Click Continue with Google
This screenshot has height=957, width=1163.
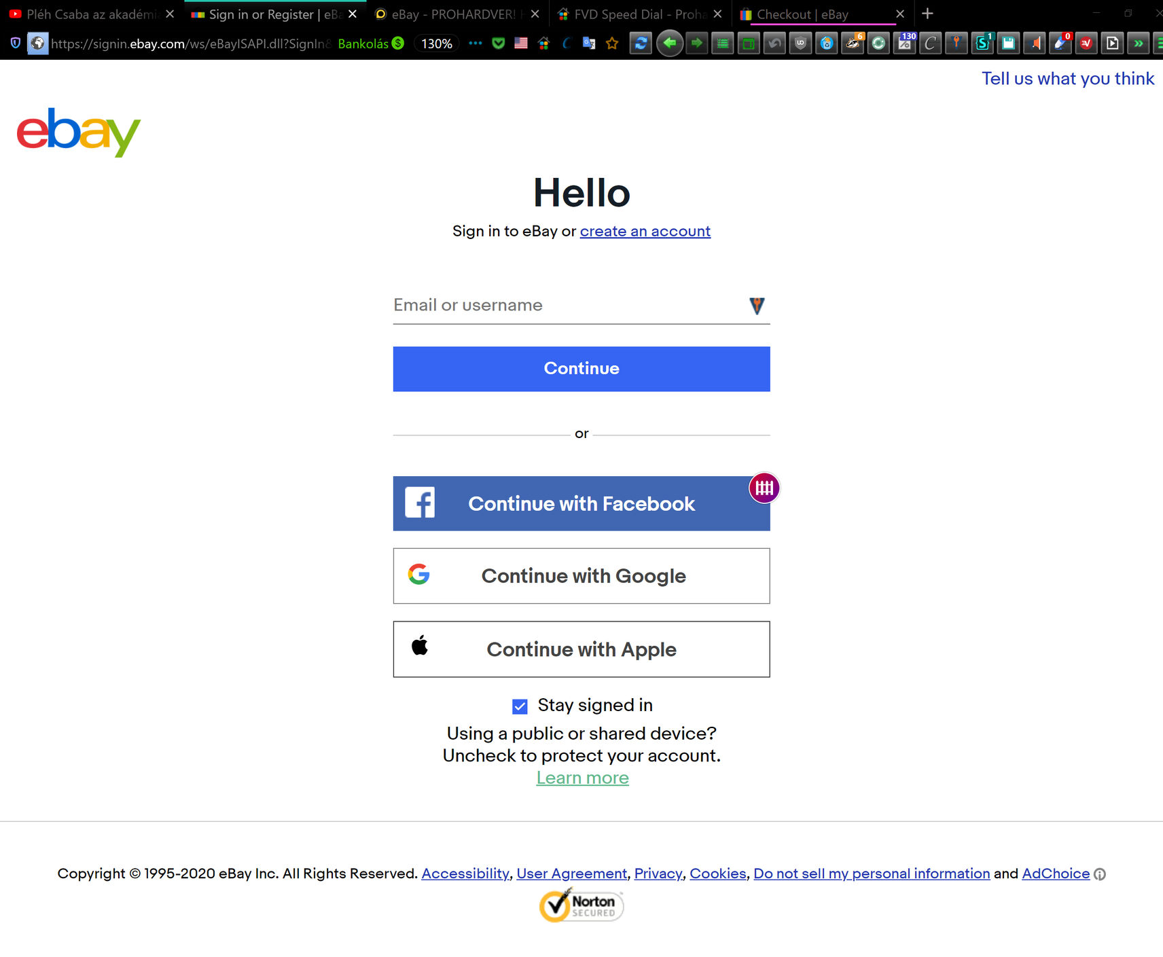tap(581, 576)
